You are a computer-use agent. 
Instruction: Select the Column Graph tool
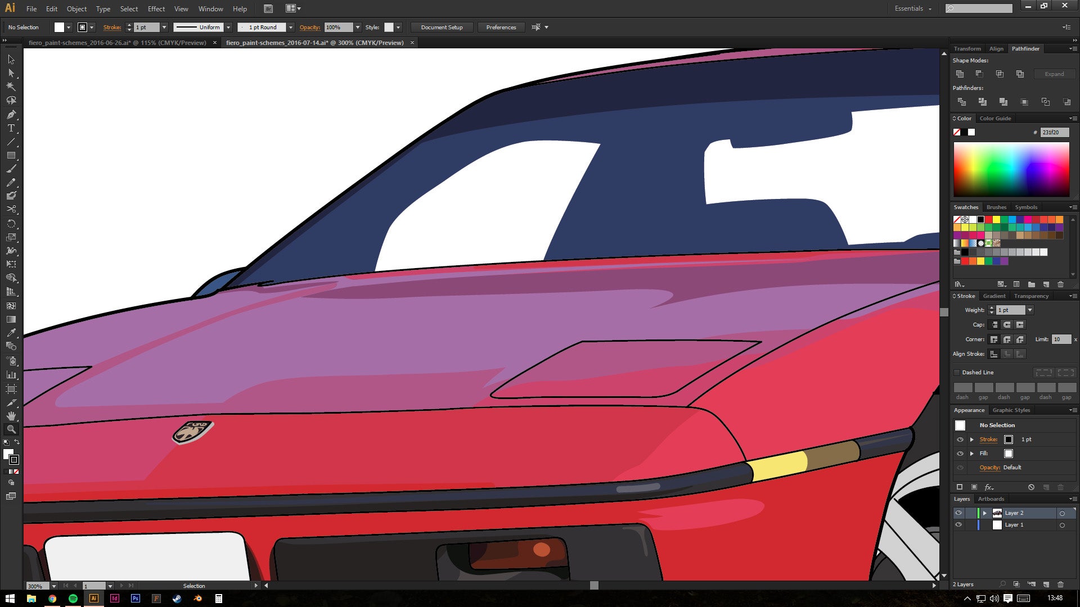pos(11,374)
